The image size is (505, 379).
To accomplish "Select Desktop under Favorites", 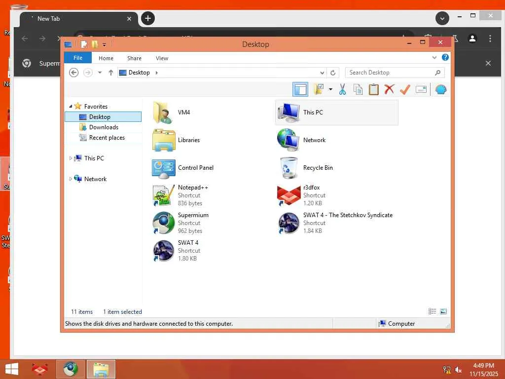I will tap(103, 116).
